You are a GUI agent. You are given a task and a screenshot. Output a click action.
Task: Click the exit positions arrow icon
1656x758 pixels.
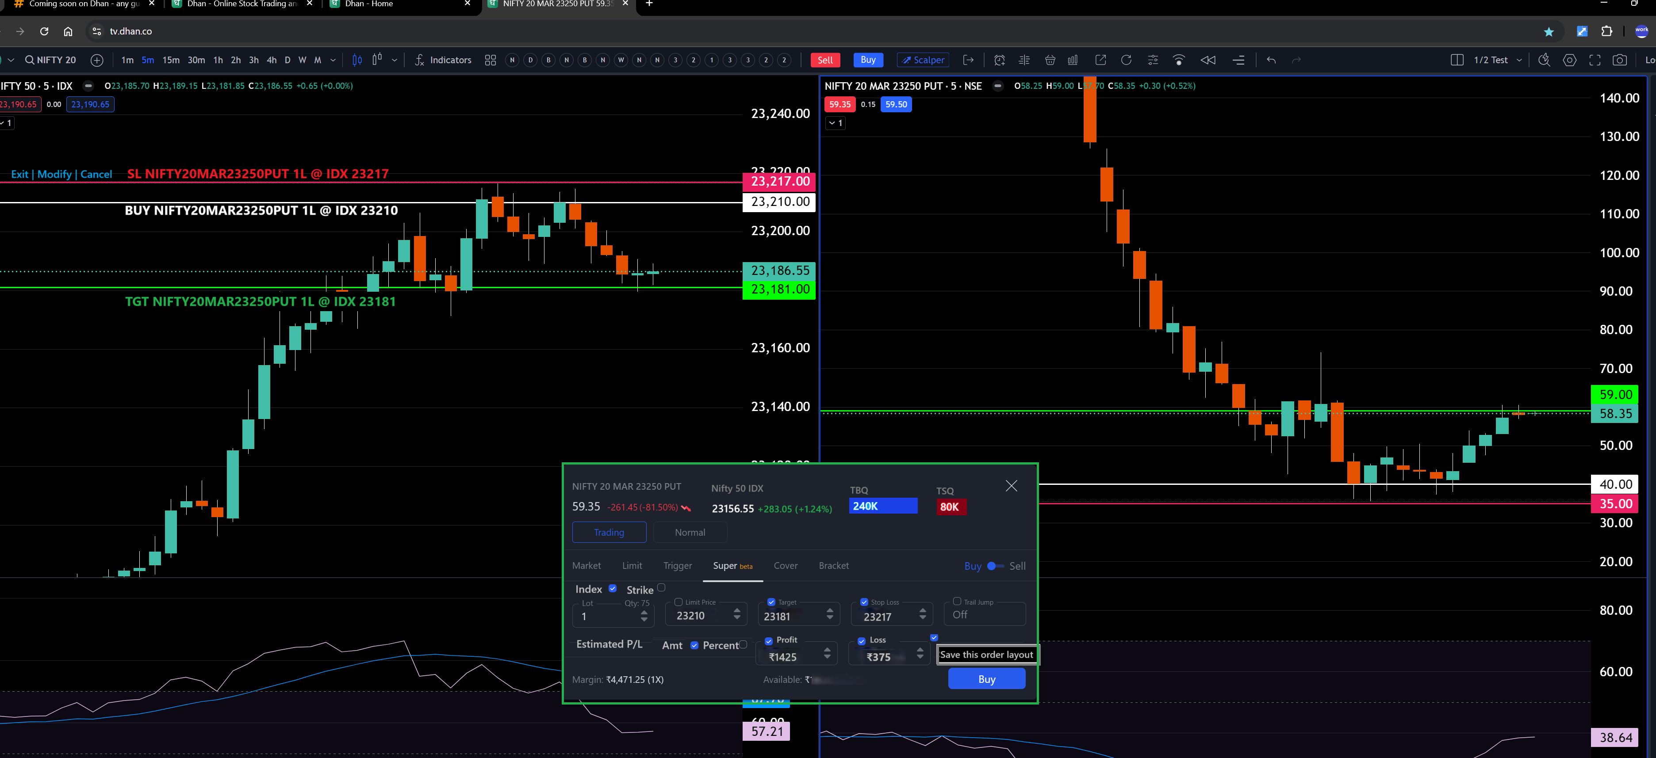[x=968, y=60]
